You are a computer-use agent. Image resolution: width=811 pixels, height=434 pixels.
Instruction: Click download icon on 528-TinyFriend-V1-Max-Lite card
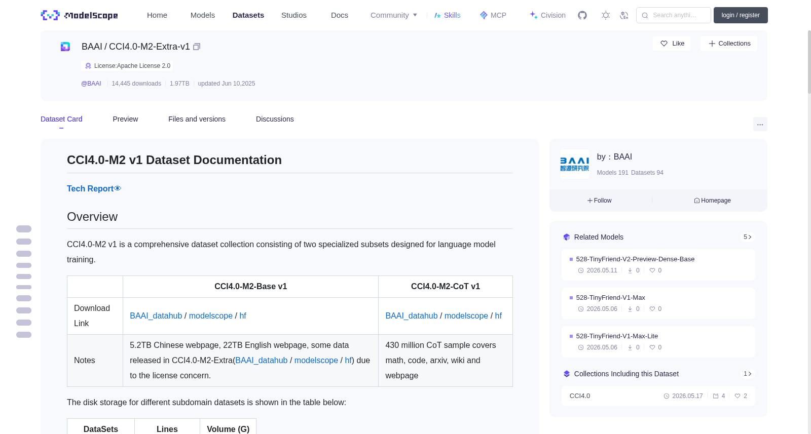pyautogui.click(x=630, y=347)
